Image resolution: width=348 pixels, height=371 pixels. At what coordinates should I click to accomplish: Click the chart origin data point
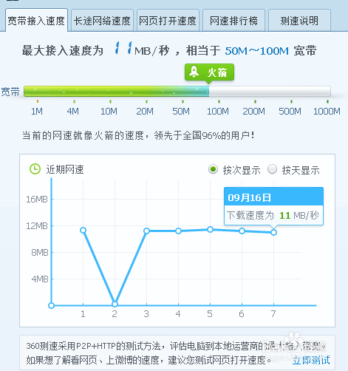click(51, 305)
